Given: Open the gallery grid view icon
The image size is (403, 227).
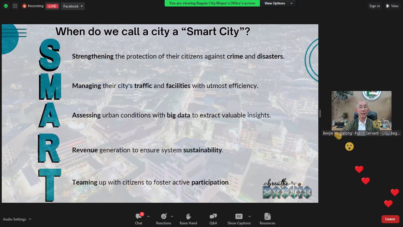Looking at the screenshot, I should (x=15, y=6).
